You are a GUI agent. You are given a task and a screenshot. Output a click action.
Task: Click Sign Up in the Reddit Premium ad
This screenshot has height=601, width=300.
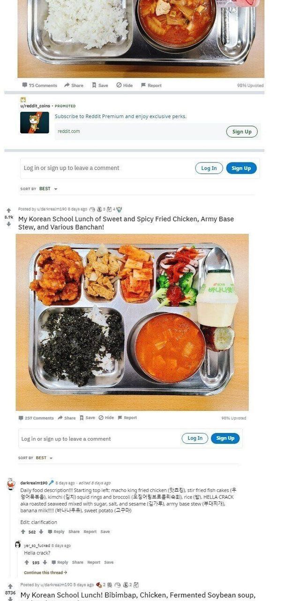242,131
